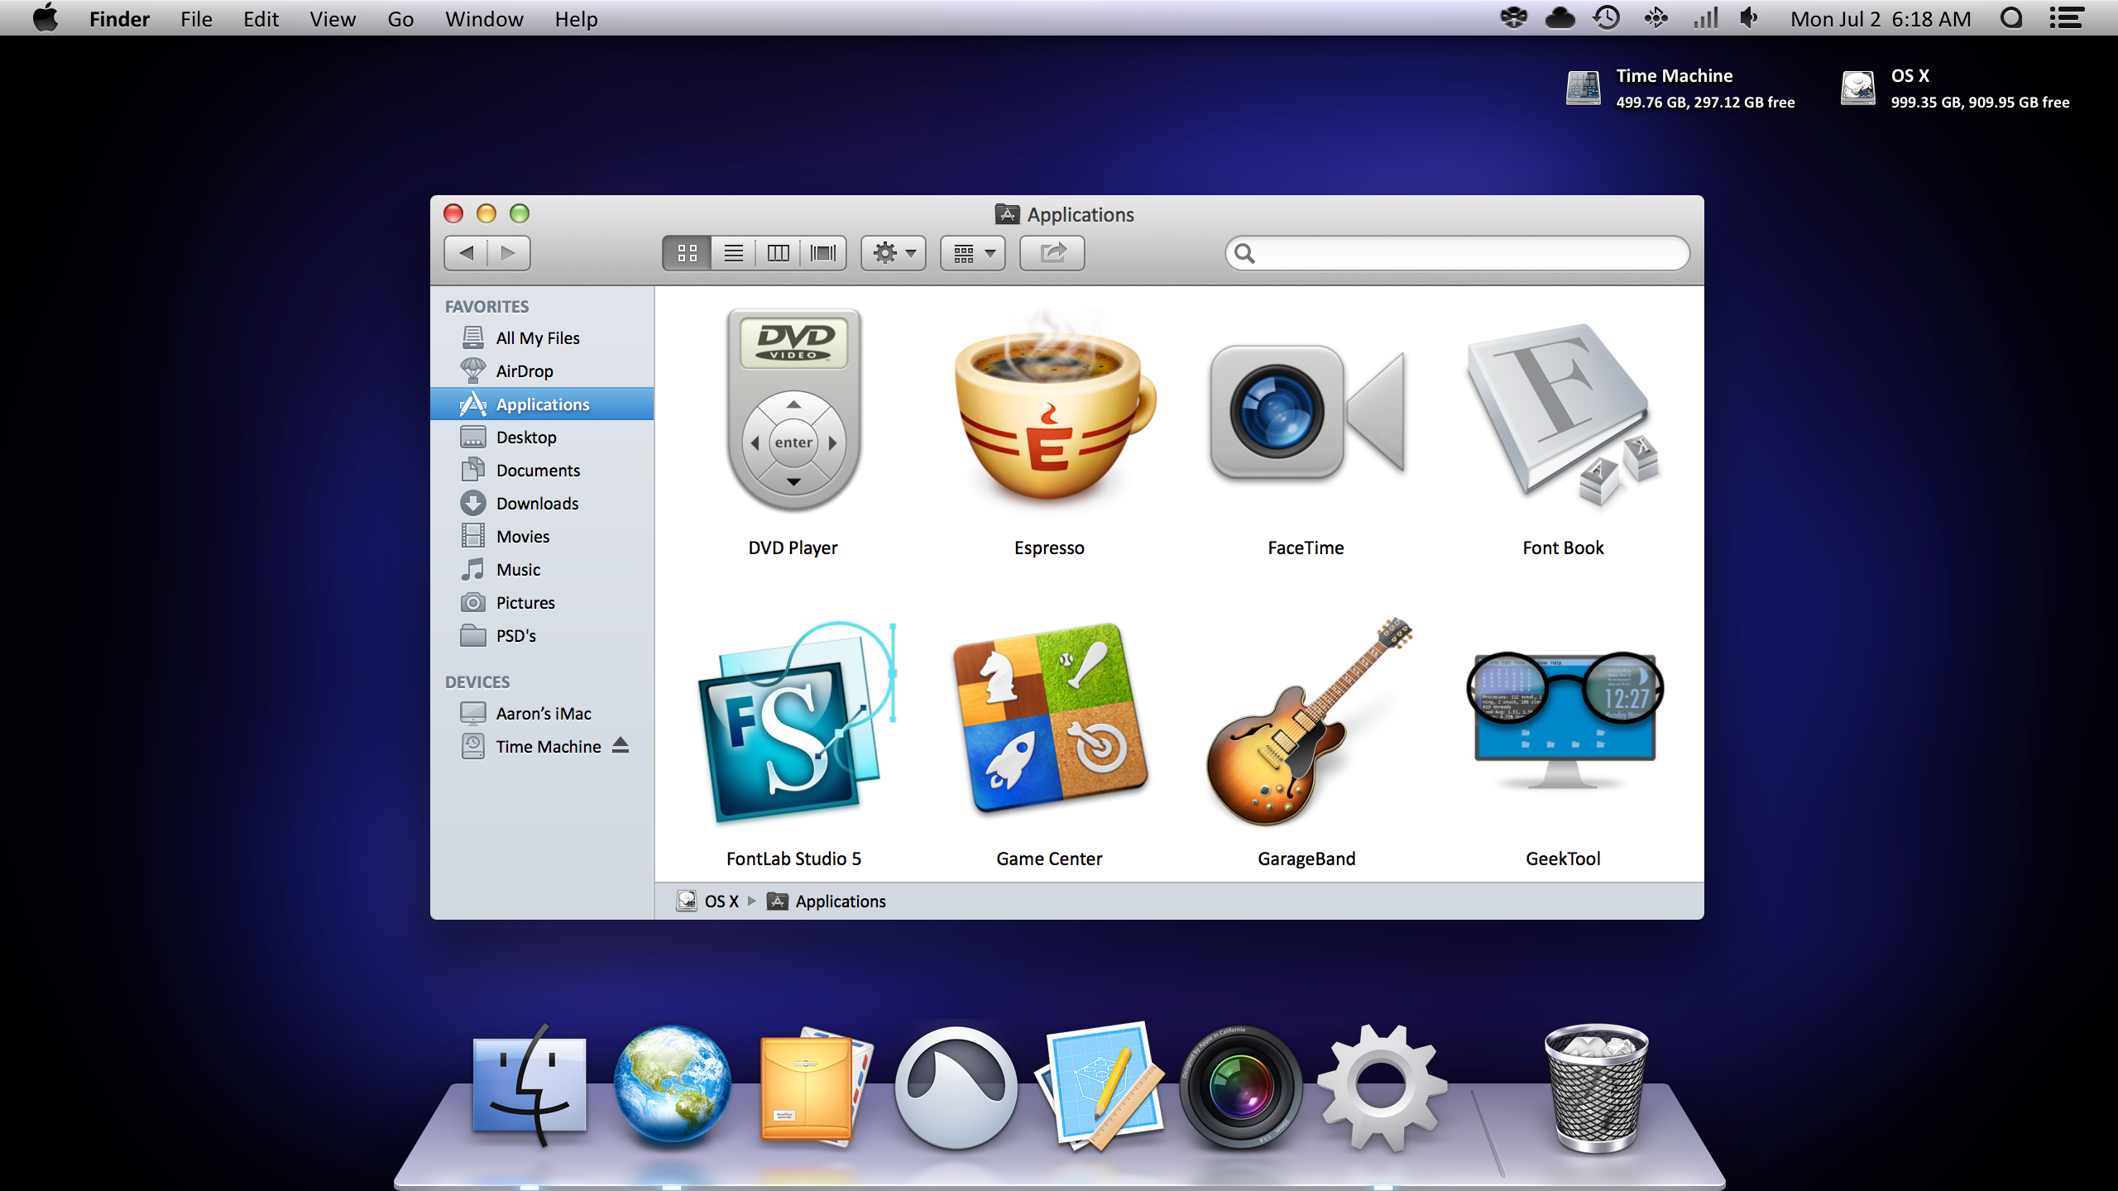Select Documents in sidebar
The height and width of the screenshot is (1191, 2118).
click(x=542, y=470)
